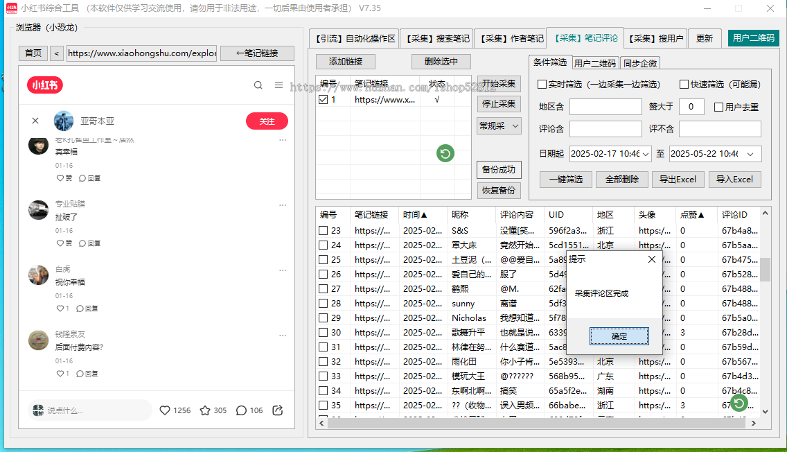This screenshot has height=452, width=787.
Task: Check the row 35 checkbox
Action: pos(324,406)
